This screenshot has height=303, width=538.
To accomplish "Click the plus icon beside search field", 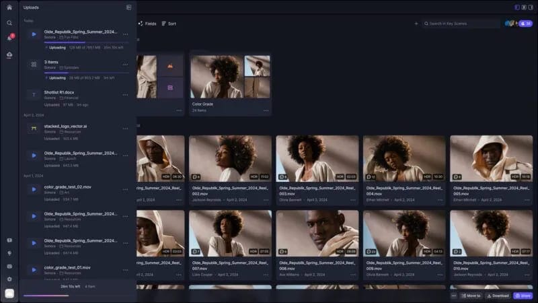I will [x=416, y=24].
